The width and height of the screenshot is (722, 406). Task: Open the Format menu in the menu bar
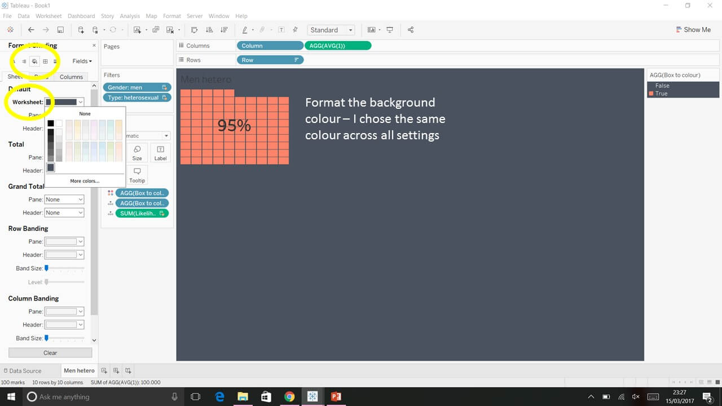click(x=171, y=16)
